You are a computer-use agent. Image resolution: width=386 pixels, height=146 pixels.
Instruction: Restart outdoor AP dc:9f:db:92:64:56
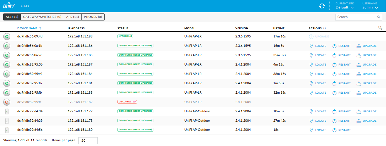click(x=341, y=130)
